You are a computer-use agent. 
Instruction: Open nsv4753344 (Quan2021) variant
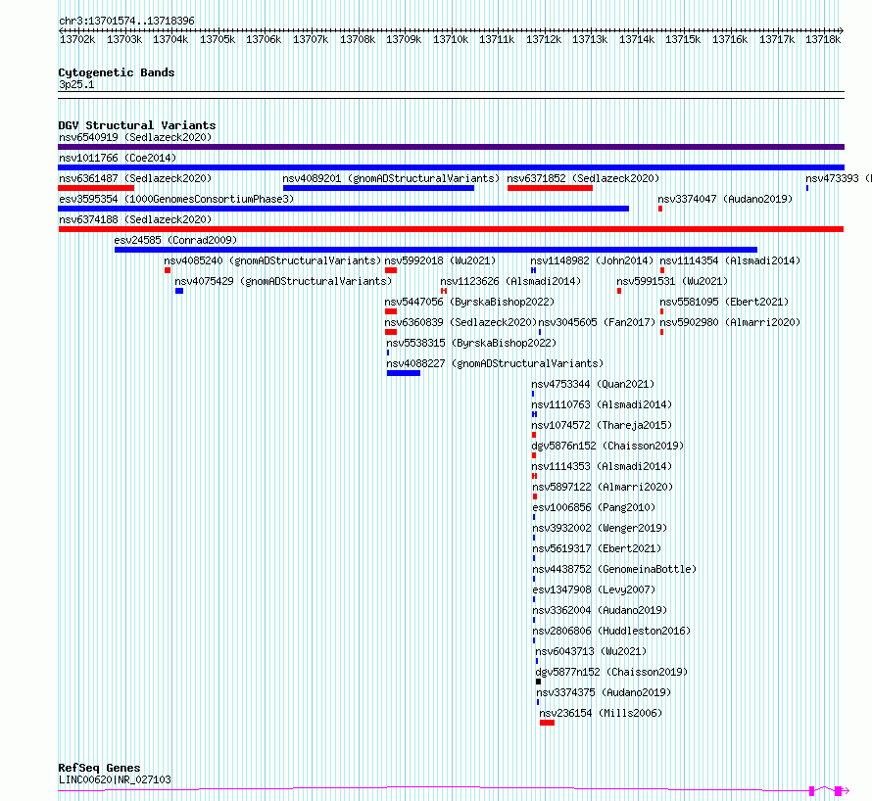(x=593, y=384)
